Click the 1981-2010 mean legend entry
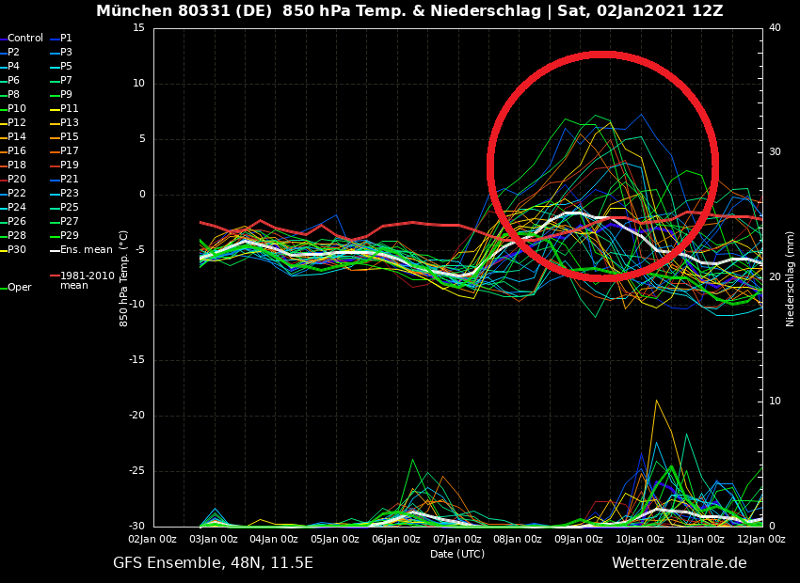This screenshot has width=800, height=583. pyautogui.click(x=87, y=280)
